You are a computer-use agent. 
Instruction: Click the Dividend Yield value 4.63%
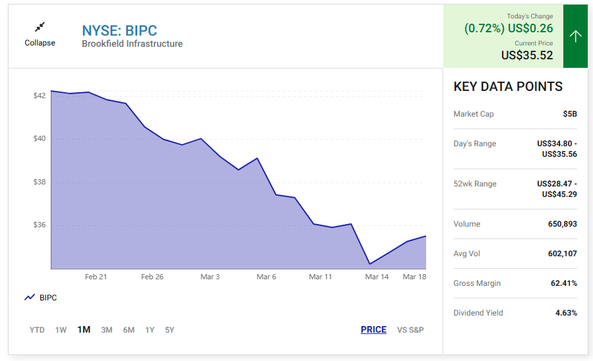click(x=566, y=313)
